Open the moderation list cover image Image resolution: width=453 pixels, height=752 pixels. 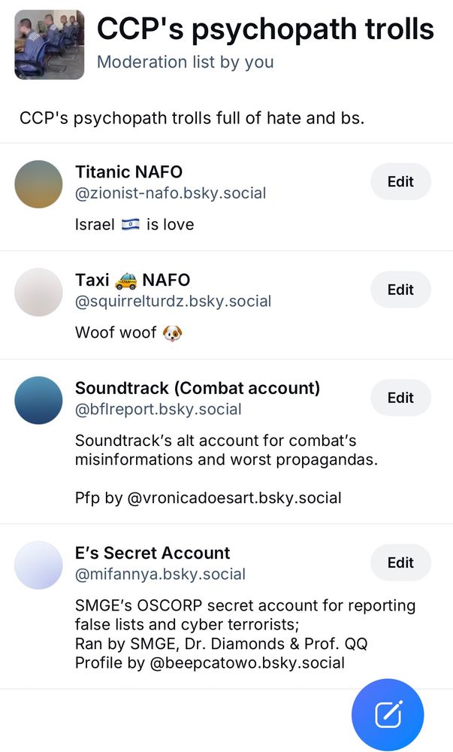coord(50,45)
